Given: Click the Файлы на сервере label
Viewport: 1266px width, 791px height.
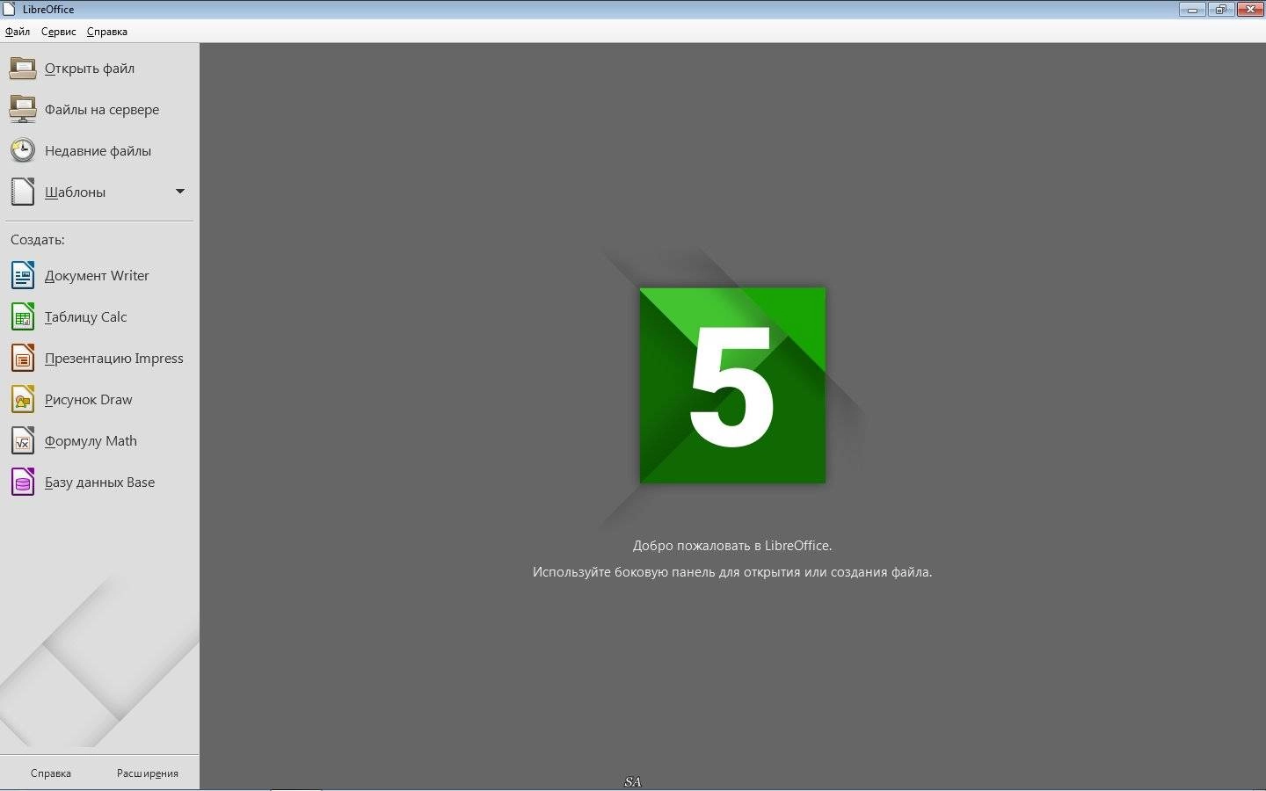Looking at the screenshot, I should point(102,110).
